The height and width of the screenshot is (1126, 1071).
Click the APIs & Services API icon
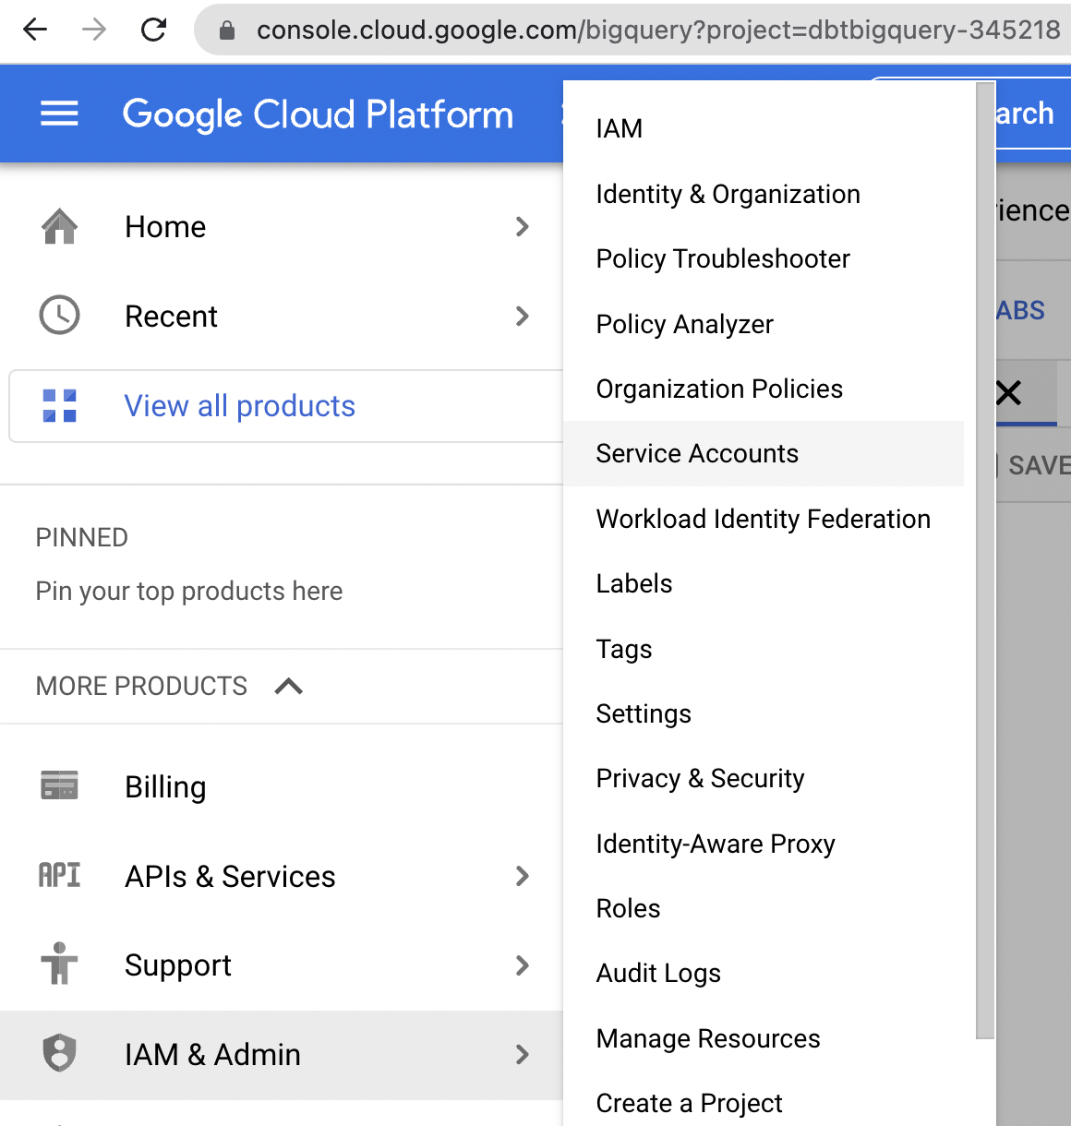60,875
